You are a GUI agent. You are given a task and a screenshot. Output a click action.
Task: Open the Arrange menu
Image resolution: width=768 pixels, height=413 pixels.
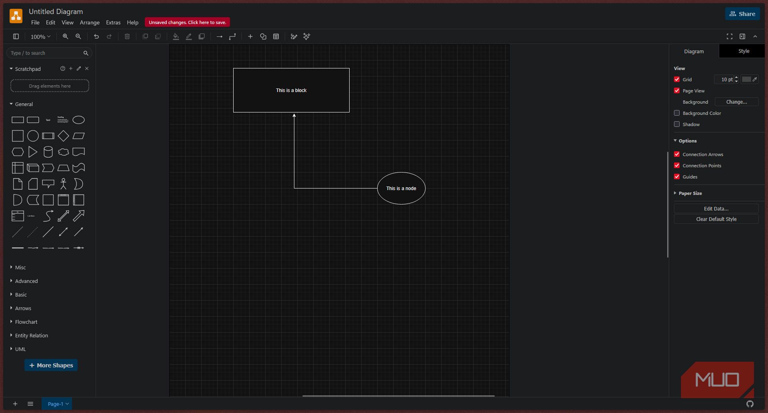point(90,22)
